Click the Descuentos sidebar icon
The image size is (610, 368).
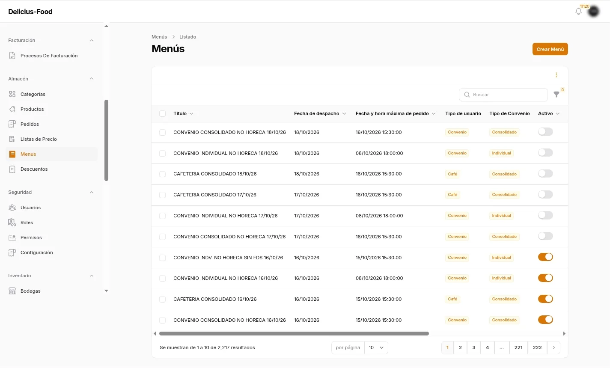point(12,169)
